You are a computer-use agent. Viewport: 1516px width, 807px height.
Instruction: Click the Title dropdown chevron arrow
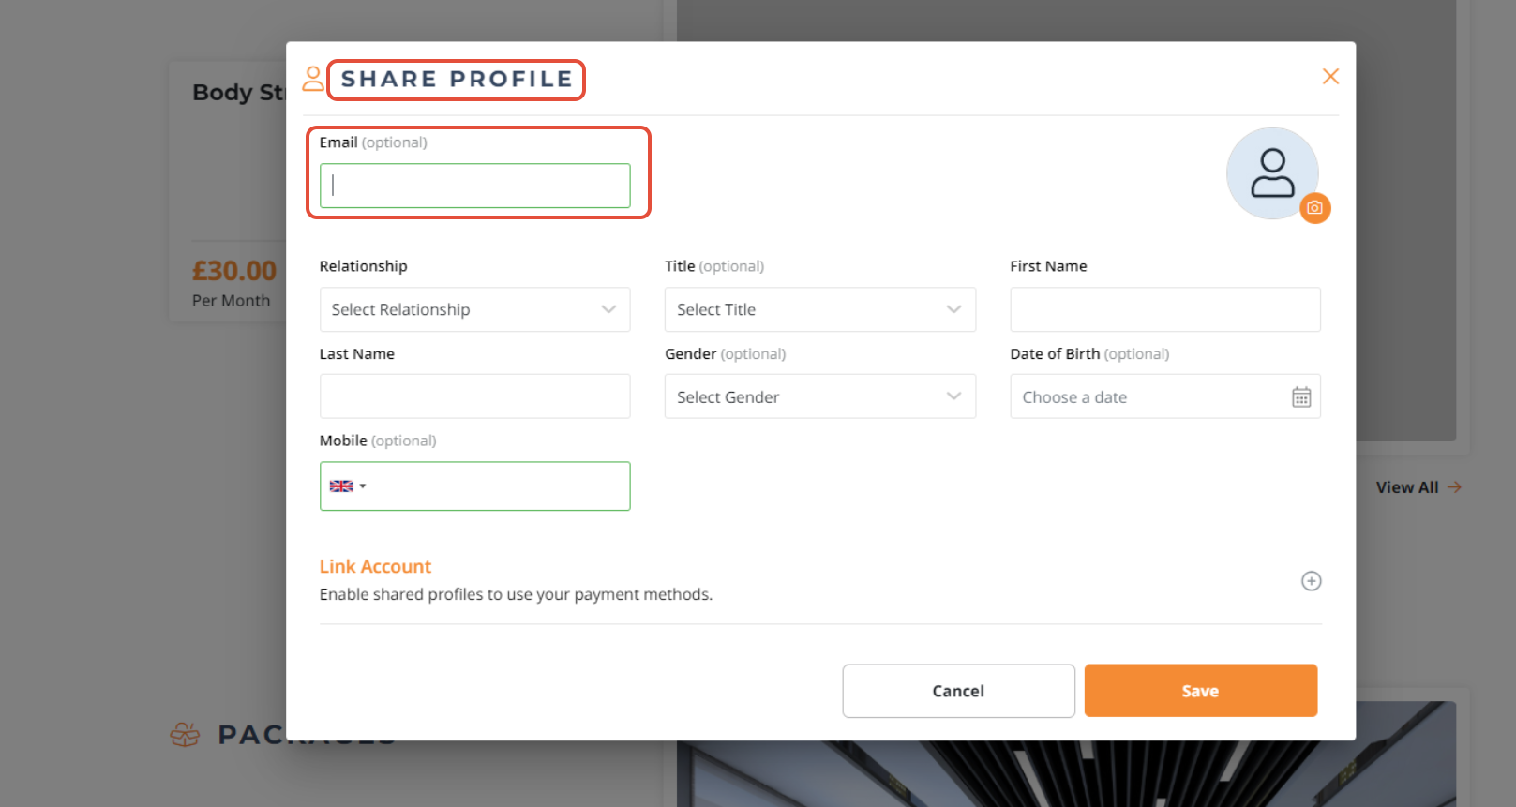pos(953,309)
